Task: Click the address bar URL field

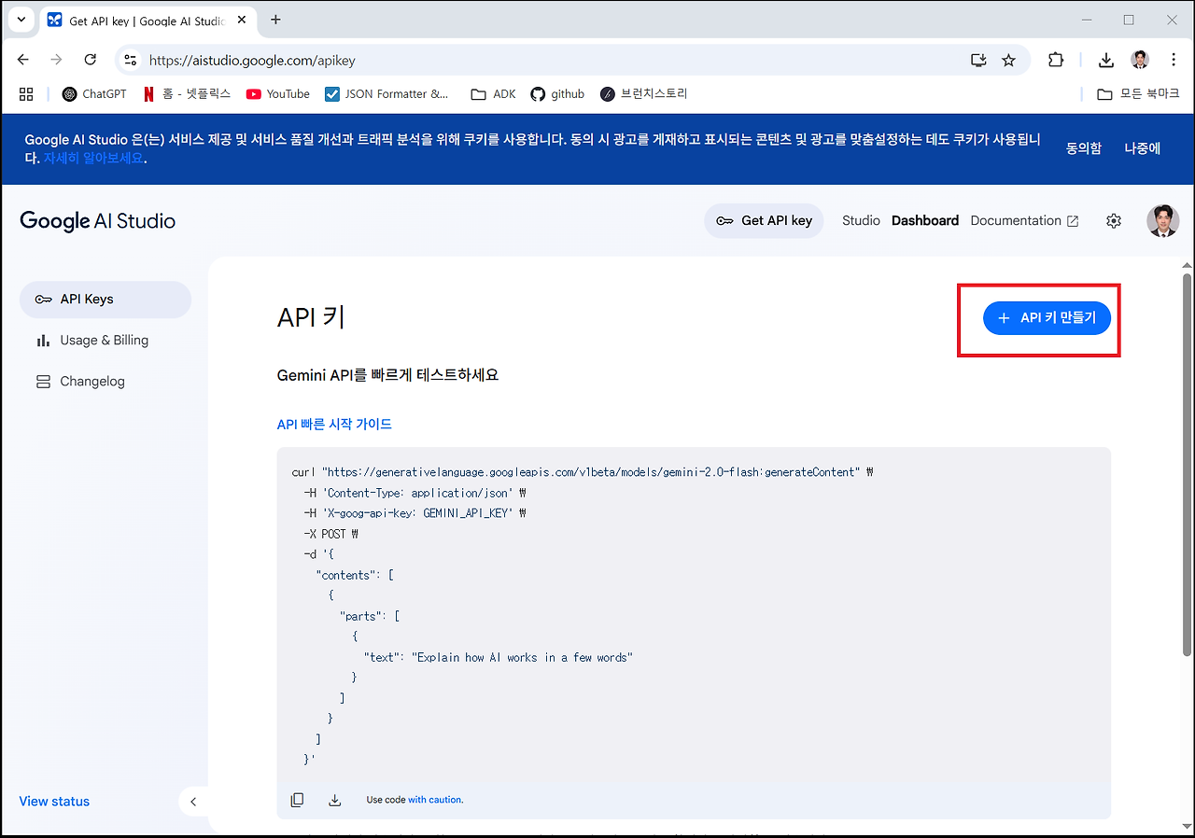Action: click(x=551, y=60)
